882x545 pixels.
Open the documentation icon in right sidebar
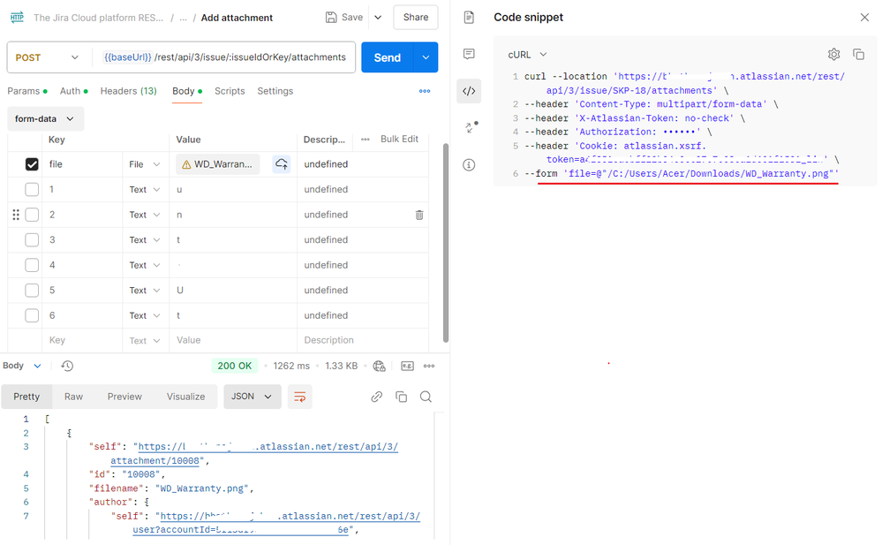pos(469,18)
